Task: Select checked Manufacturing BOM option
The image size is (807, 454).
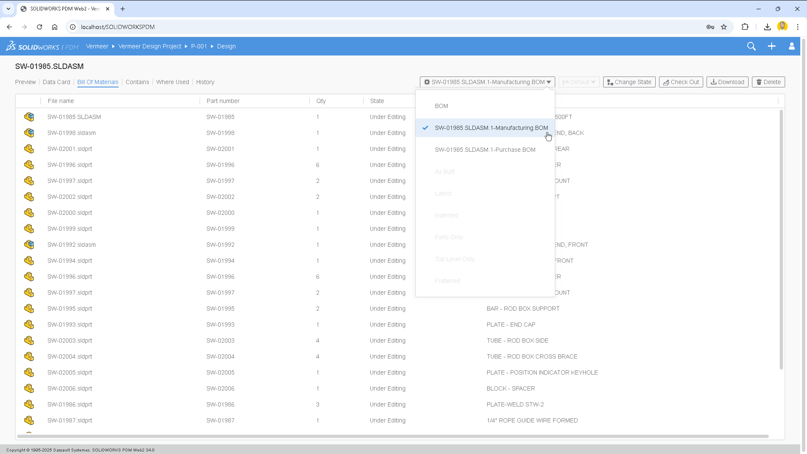Action: (491, 128)
